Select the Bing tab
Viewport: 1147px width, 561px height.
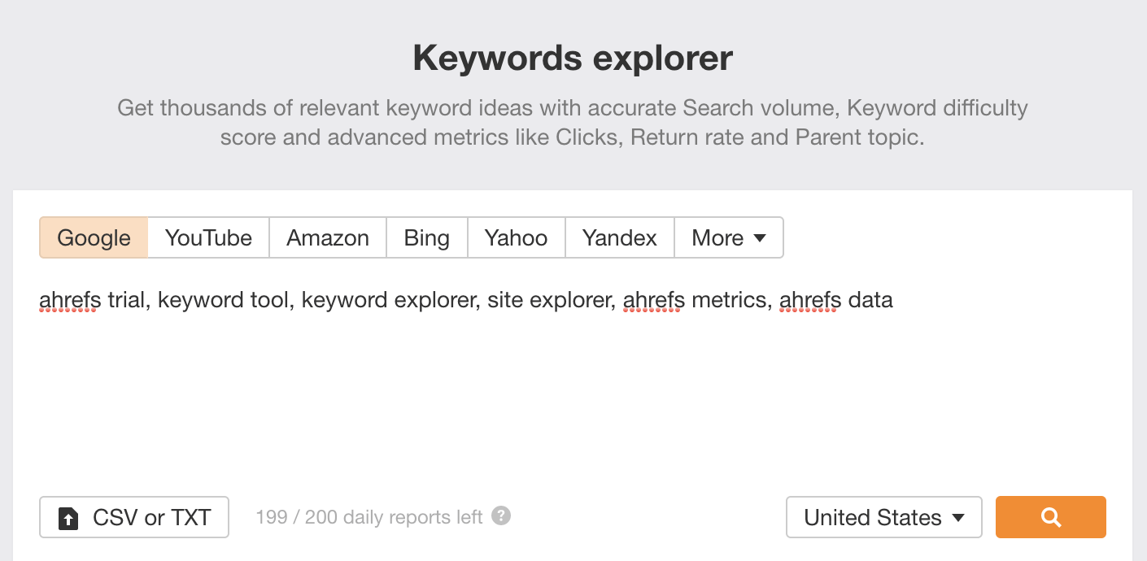[x=426, y=237]
